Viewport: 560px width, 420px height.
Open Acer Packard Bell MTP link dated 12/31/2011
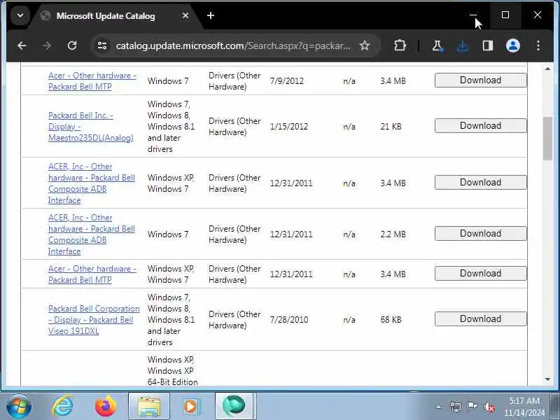pos(92,274)
